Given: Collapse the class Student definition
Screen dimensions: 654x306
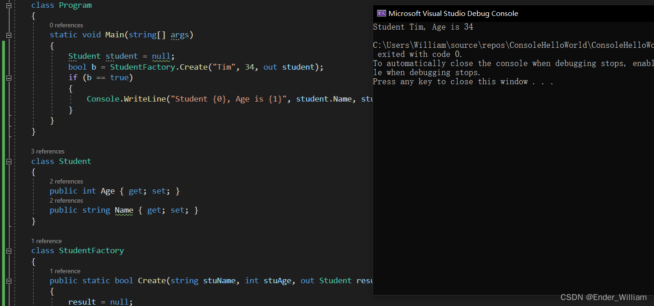Looking at the screenshot, I should [9, 162].
